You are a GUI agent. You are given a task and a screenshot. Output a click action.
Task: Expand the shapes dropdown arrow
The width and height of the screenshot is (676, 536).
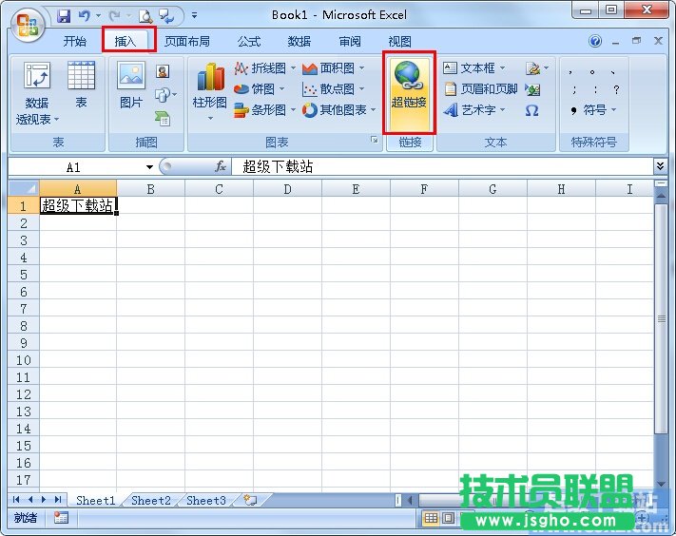click(x=174, y=94)
